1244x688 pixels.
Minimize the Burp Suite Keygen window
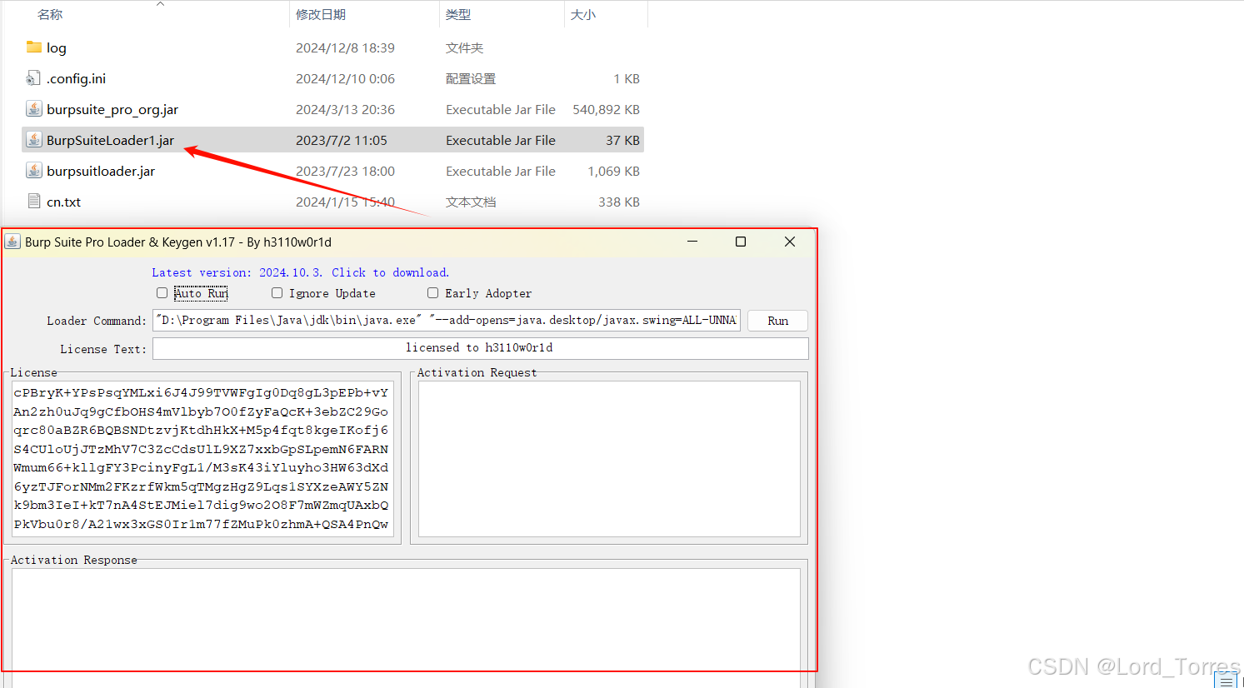tap(692, 242)
